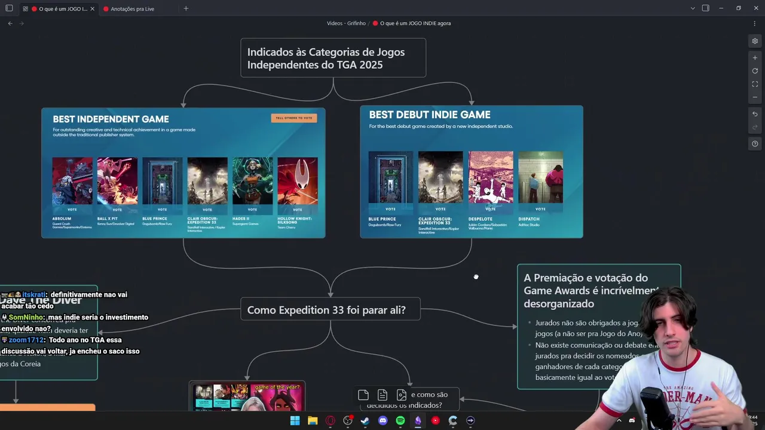This screenshot has height=430, width=765.
Task: Open Spotify from taskbar
Action: click(400, 420)
